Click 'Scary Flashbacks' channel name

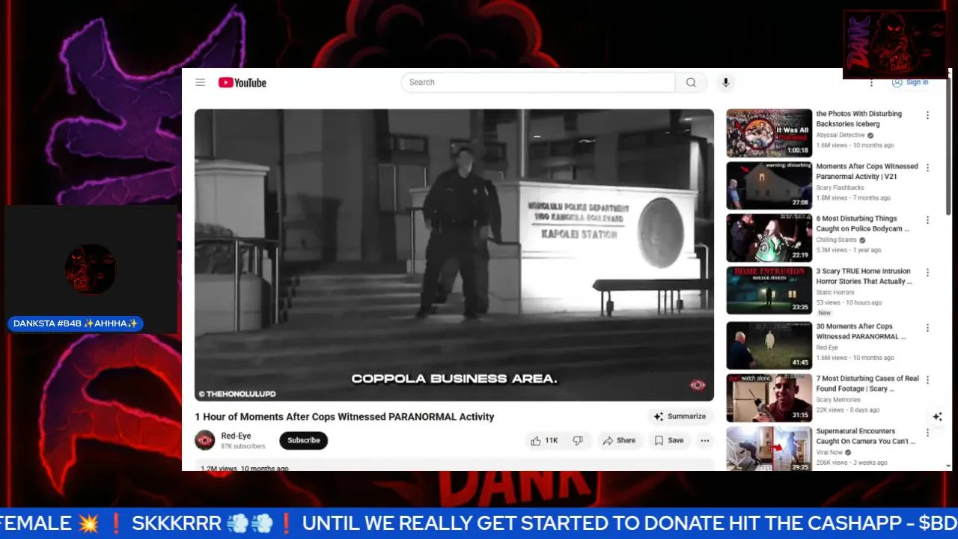pos(840,188)
